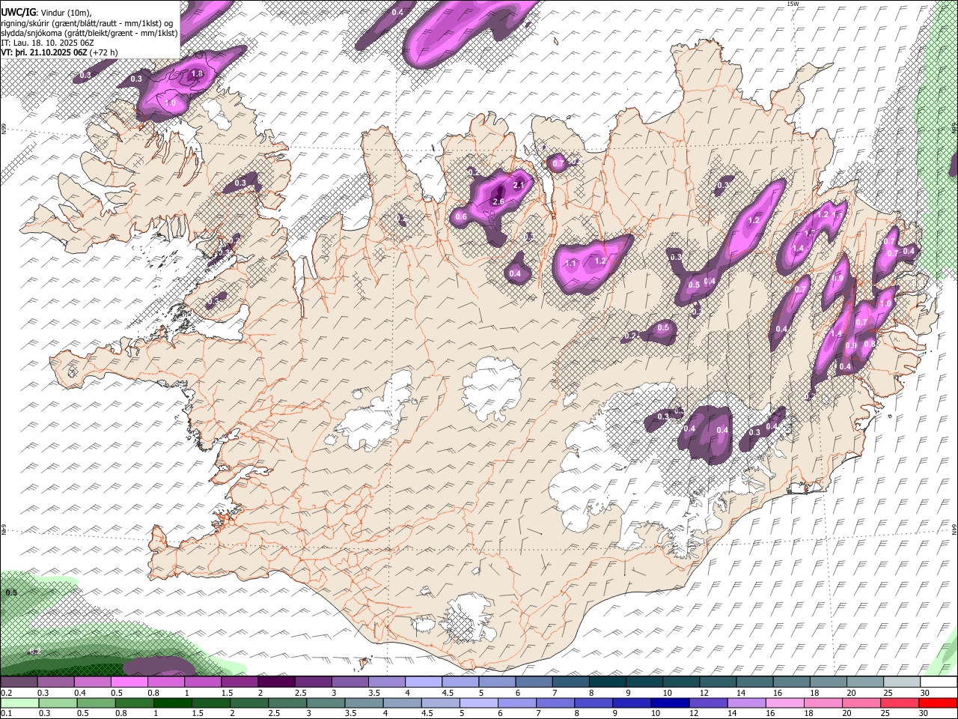The height and width of the screenshot is (719, 958).
Task: Click lower-row red swatch between 25 and 30
Action: pos(900,703)
